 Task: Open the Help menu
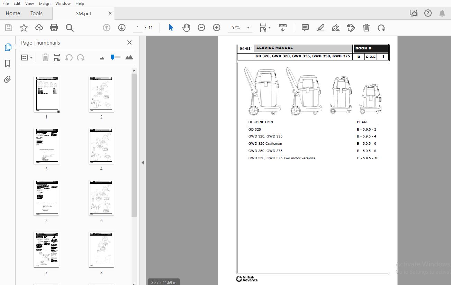coord(80,3)
